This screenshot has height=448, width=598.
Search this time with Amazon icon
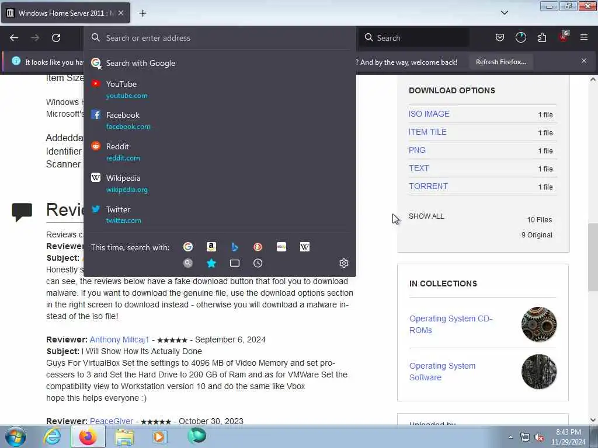coord(211,247)
